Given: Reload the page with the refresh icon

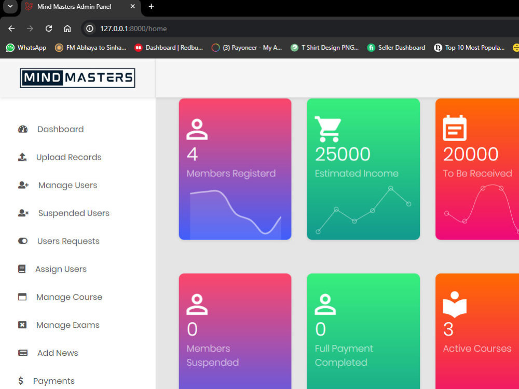Looking at the screenshot, I should [x=49, y=29].
